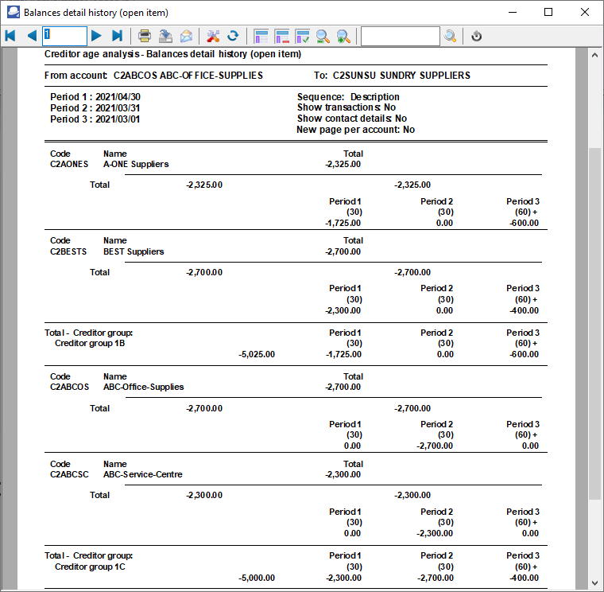The width and height of the screenshot is (604, 592).
Task: Click the second layout view icon
Action: pos(281,36)
